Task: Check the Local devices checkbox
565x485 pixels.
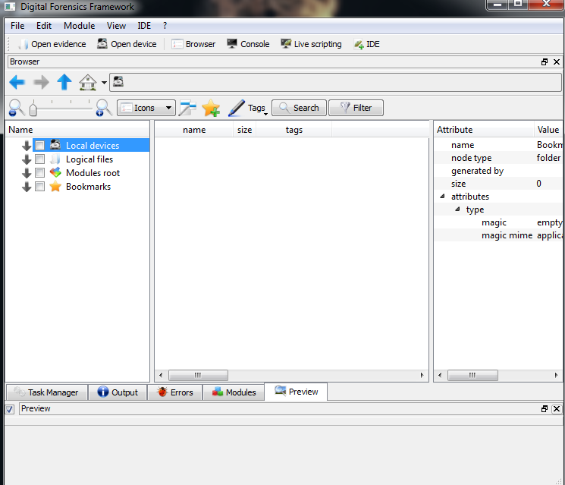Action: 40,145
